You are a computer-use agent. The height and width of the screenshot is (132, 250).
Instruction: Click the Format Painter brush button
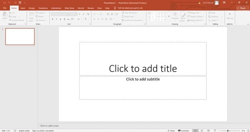click(x=16, y=20)
